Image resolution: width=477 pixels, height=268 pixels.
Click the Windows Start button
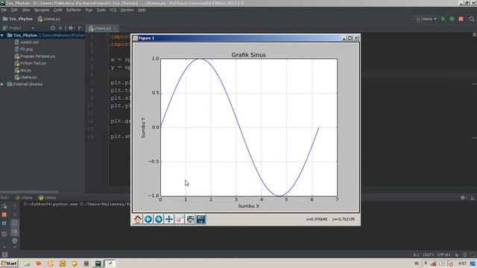click(x=9, y=264)
